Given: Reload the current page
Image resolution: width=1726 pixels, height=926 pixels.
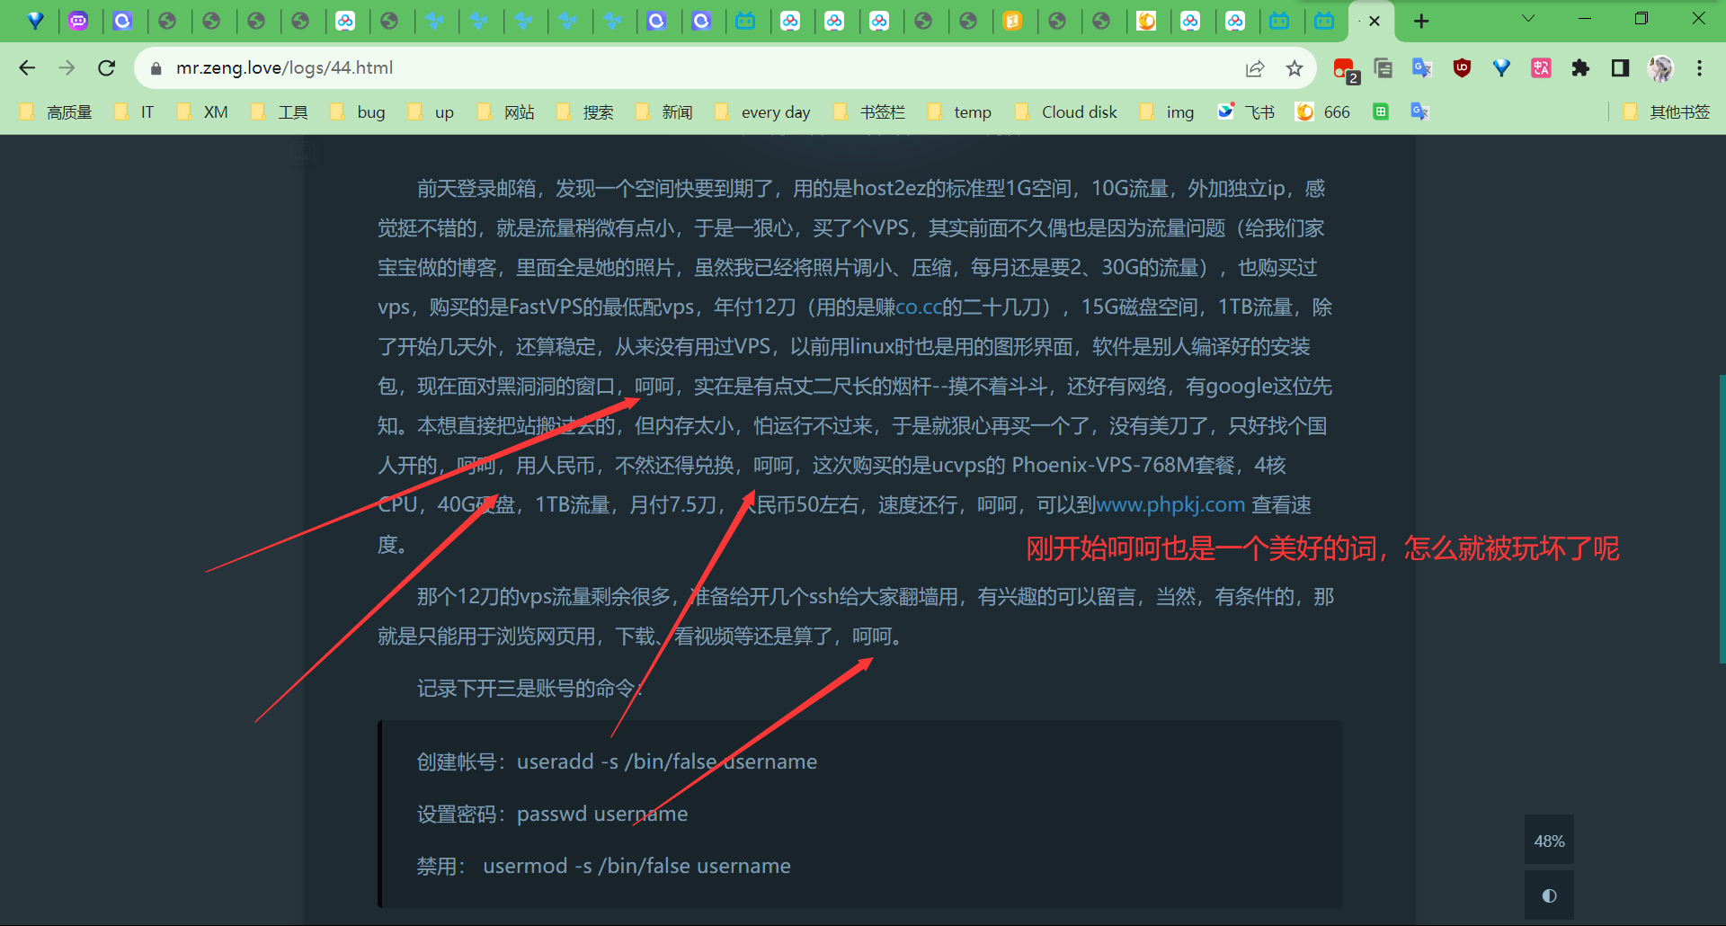Looking at the screenshot, I should click(107, 68).
